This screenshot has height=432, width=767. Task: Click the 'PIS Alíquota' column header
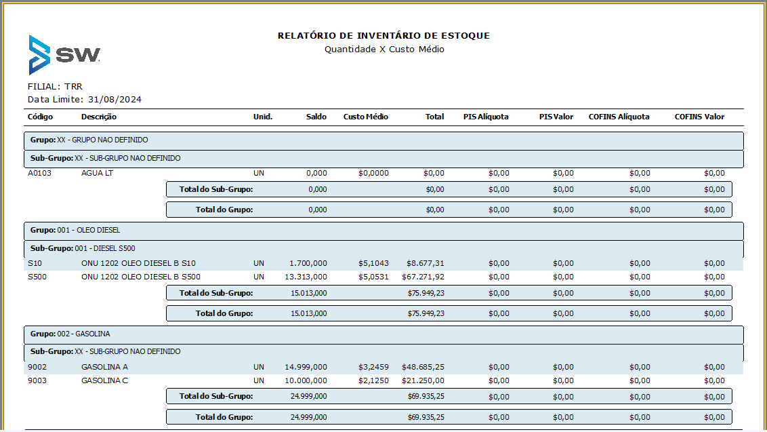coord(486,117)
